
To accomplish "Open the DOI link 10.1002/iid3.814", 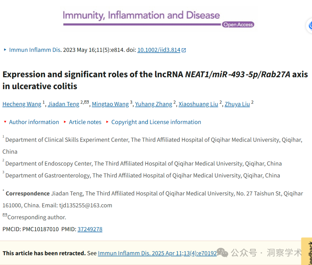I will coord(159,50).
